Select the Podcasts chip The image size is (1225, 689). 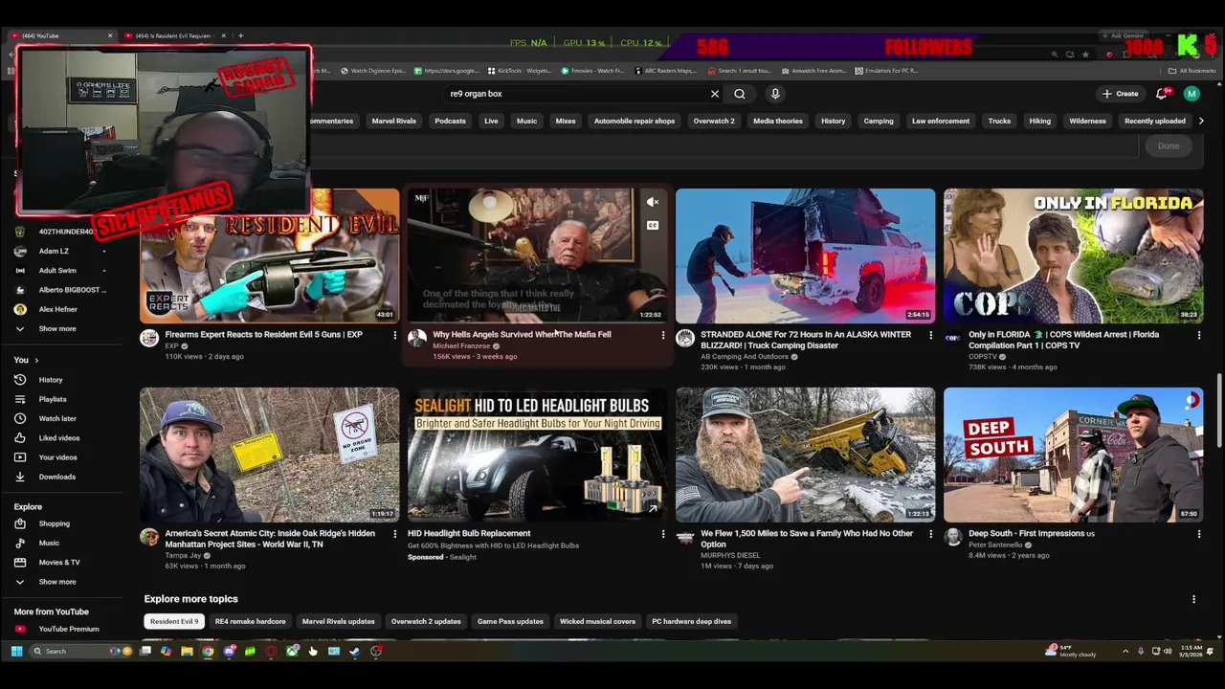click(450, 122)
